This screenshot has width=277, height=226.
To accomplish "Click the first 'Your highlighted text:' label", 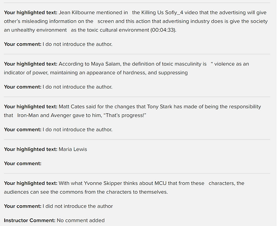I will tap(30, 12).
